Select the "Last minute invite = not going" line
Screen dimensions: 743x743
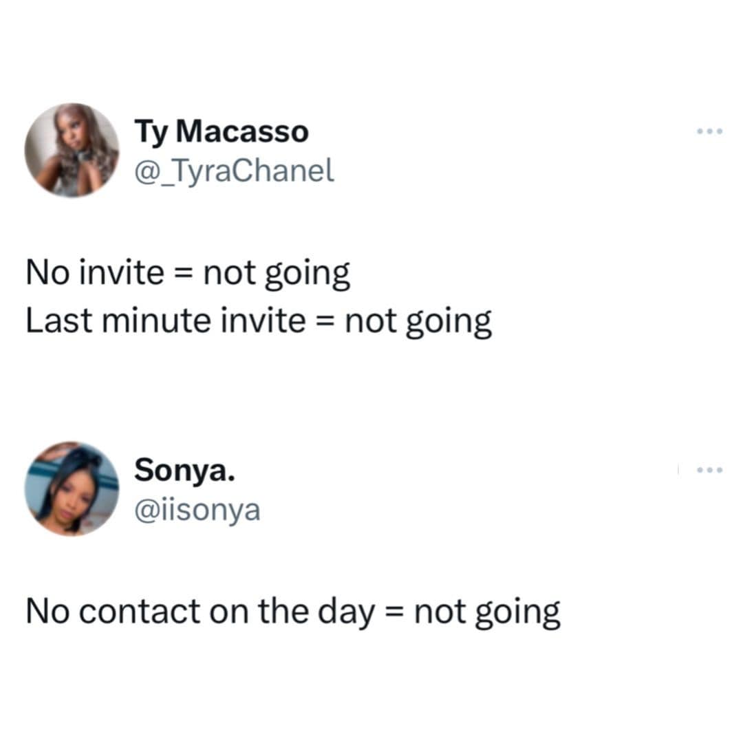pyautogui.click(x=259, y=321)
